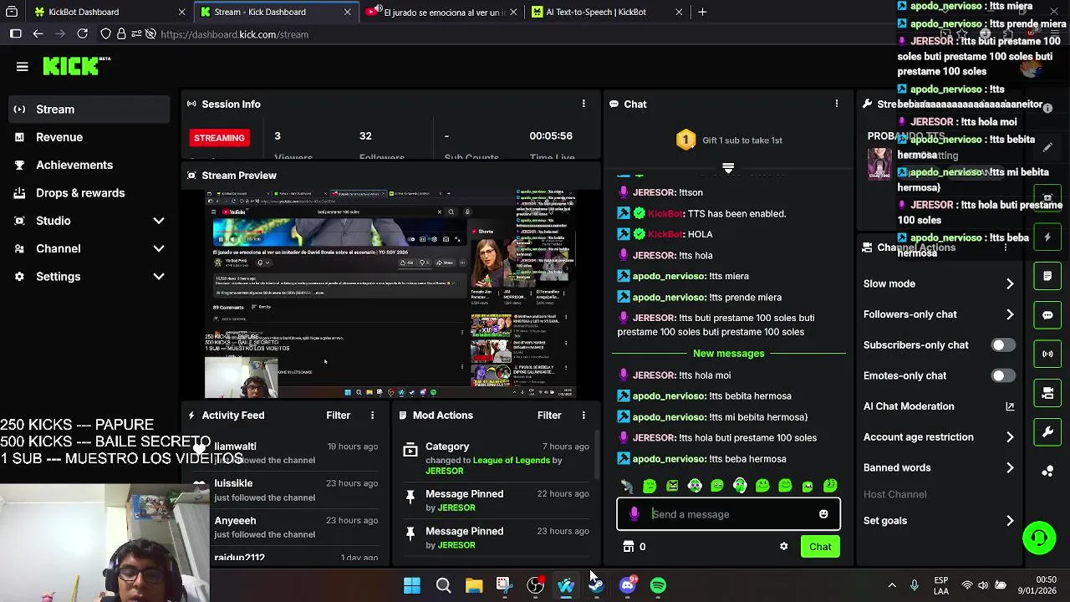1070x602 pixels.
Task: Click the shop icon next to 0
Action: coord(629,547)
